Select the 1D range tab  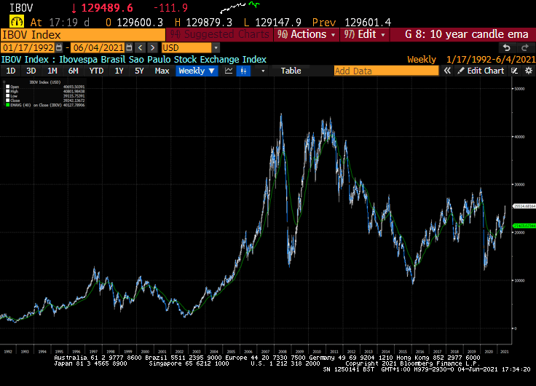click(x=11, y=71)
